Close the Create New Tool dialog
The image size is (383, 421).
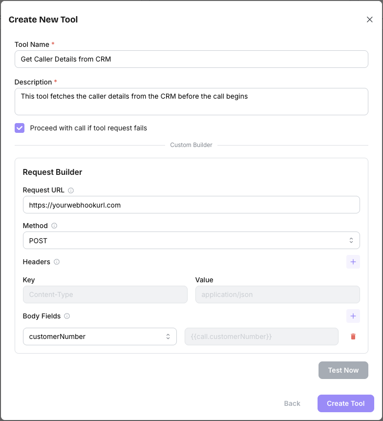tap(370, 20)
